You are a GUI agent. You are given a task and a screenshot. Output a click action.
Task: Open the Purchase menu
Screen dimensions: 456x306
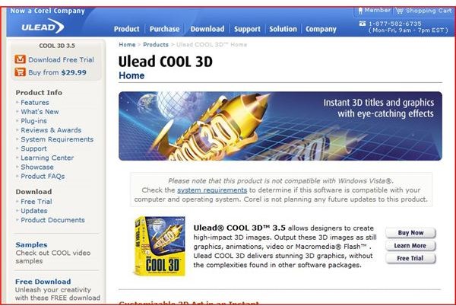tap(164, 29)
